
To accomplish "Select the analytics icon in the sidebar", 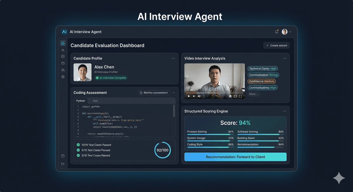I will (63, 50).
